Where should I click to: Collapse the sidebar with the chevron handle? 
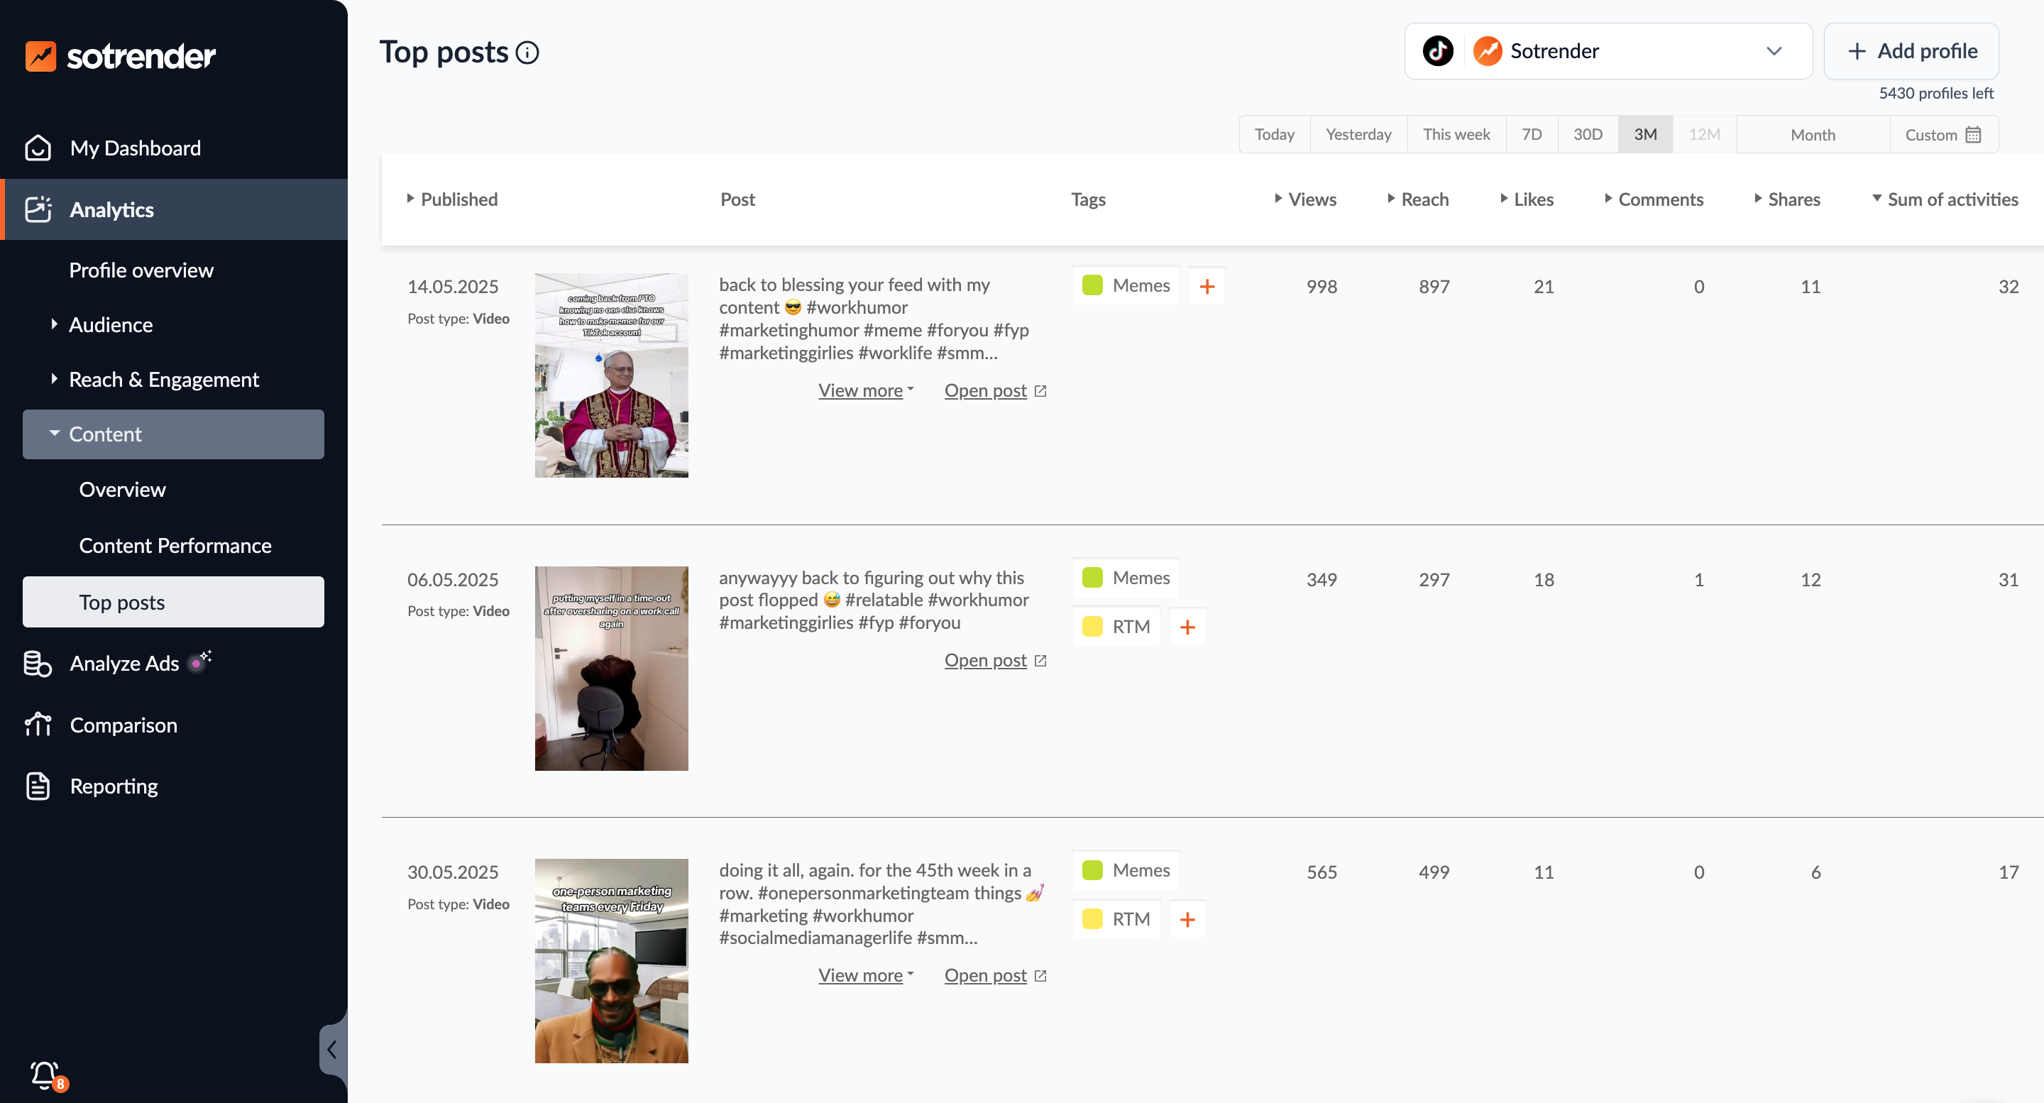point(332,1049)
